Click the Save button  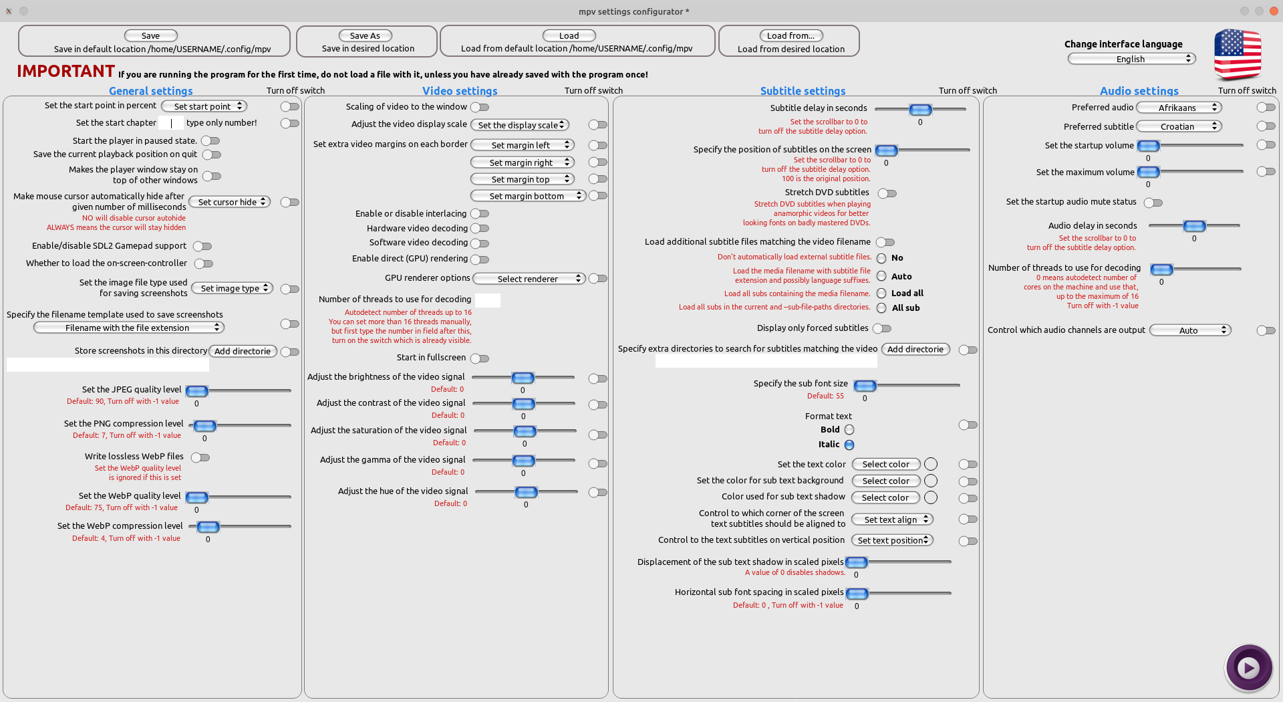point(150,35)
